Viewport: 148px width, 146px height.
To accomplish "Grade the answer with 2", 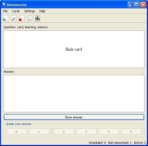I will (64, 131).
